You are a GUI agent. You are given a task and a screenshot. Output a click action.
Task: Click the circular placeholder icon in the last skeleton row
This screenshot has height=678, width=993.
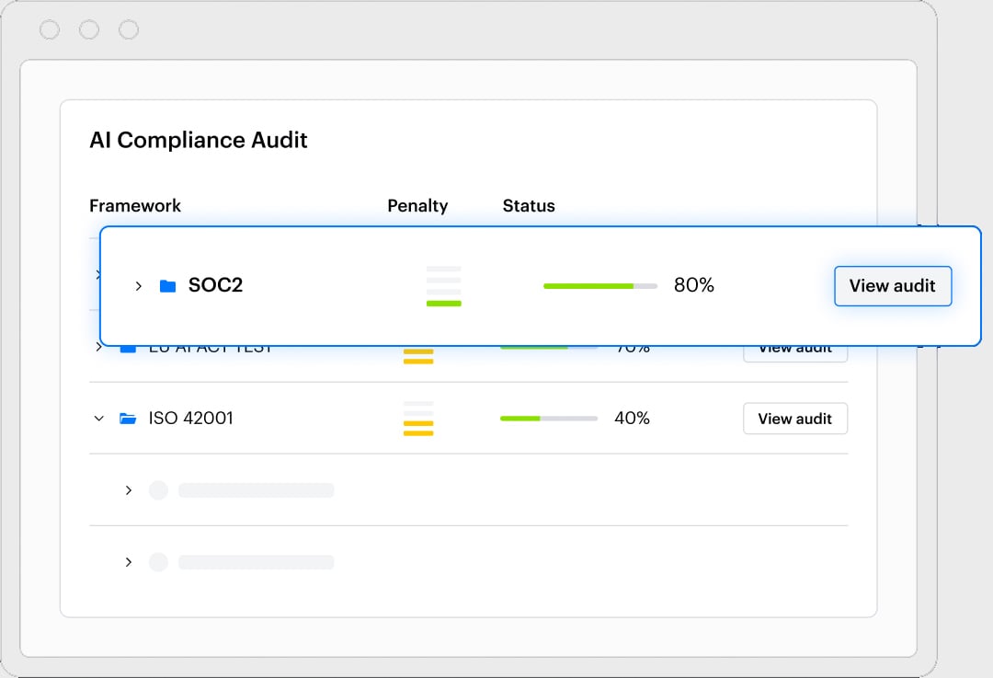(157, 561)
